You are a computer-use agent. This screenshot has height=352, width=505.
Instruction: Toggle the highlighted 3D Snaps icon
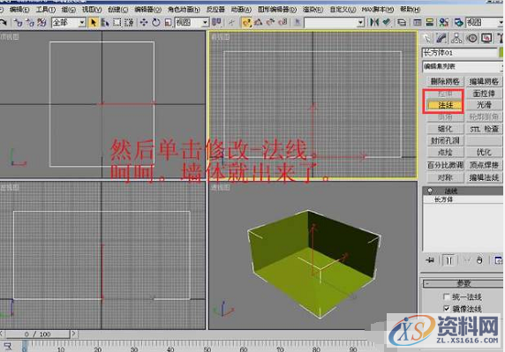[246, 22]
